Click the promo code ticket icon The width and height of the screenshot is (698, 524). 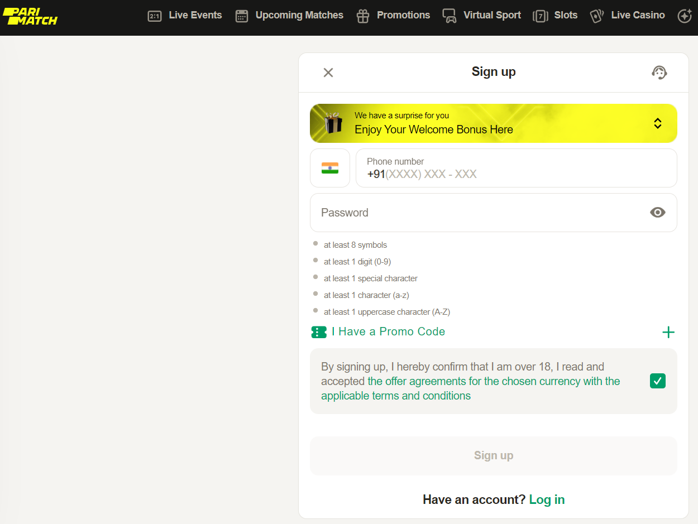[319, 332]
